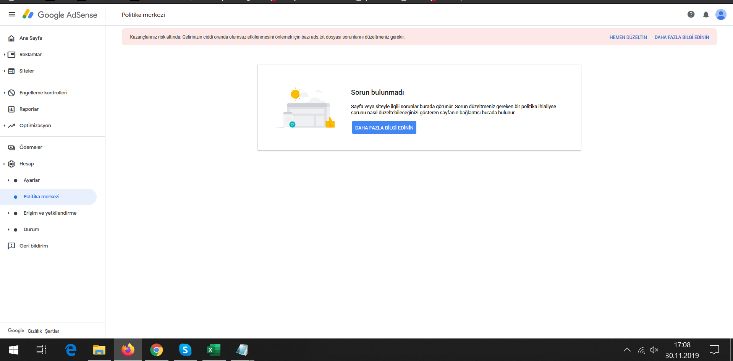Click the Ana Sayfa home icon
The height and width of the screenshot is (361, 733).
[11, 38]
